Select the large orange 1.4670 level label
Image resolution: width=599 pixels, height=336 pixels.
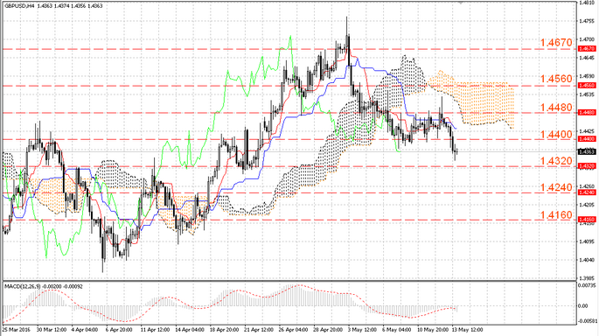point(556,42)
